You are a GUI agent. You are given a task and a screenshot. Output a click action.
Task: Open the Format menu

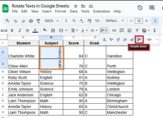point(60,11)
